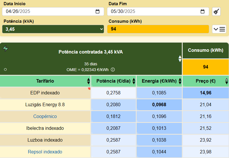Click the Coopérnico price 21,16

pos(205,116)
